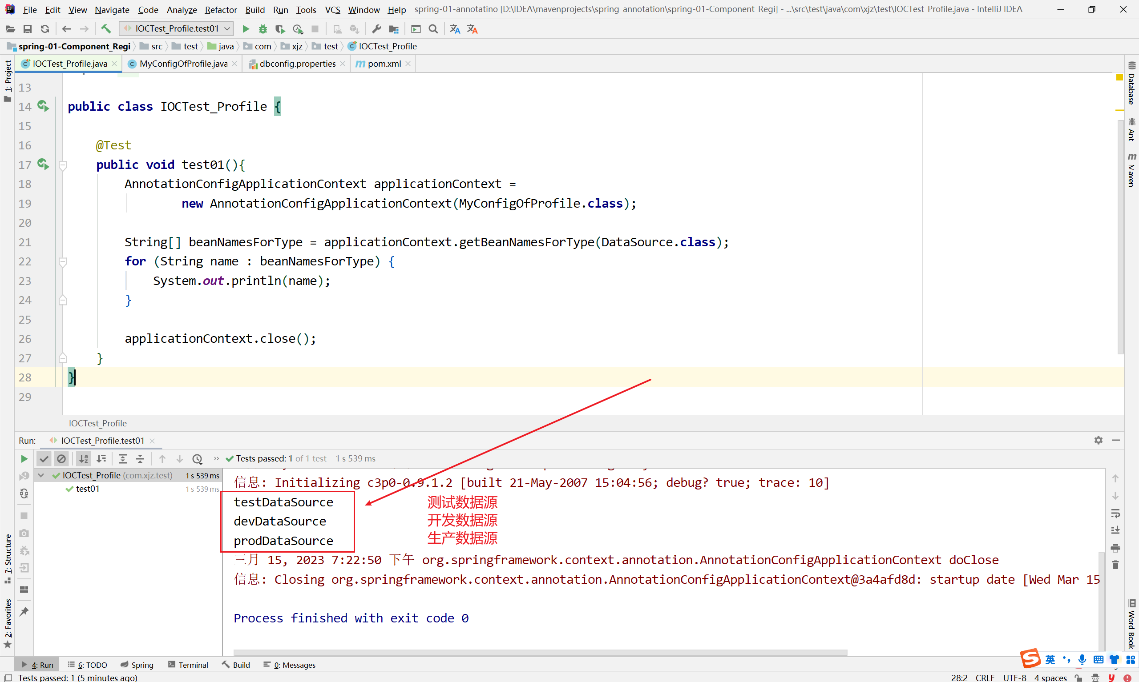1139x682 pixels.
Task: Run with coverage from the toolbar
Action: click(x=280, y=29)
